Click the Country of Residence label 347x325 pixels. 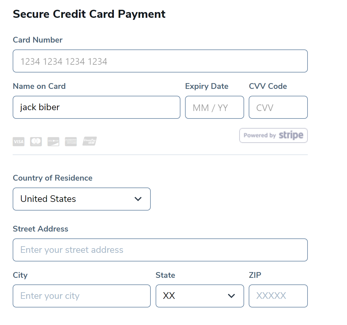52,178
